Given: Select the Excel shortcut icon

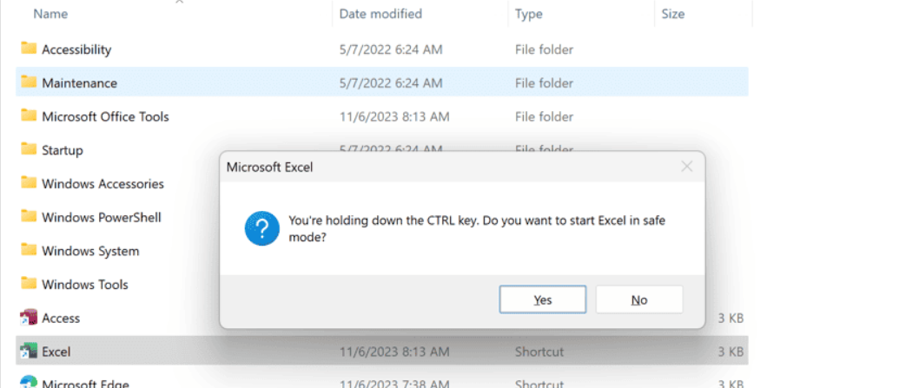Looking at the screenshot, I should pyautogui.click(x=29, y=352).
